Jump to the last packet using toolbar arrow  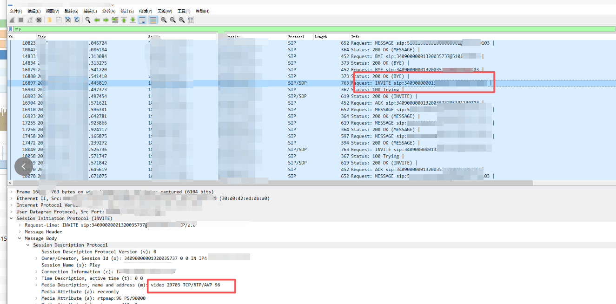click(x=133, y=20)
